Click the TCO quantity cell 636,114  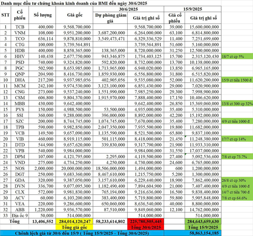click(42, 39)
